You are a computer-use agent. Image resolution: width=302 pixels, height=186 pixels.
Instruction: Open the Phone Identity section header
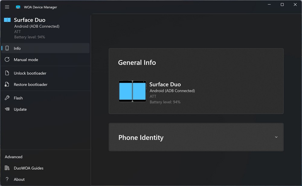click(141, 137)
